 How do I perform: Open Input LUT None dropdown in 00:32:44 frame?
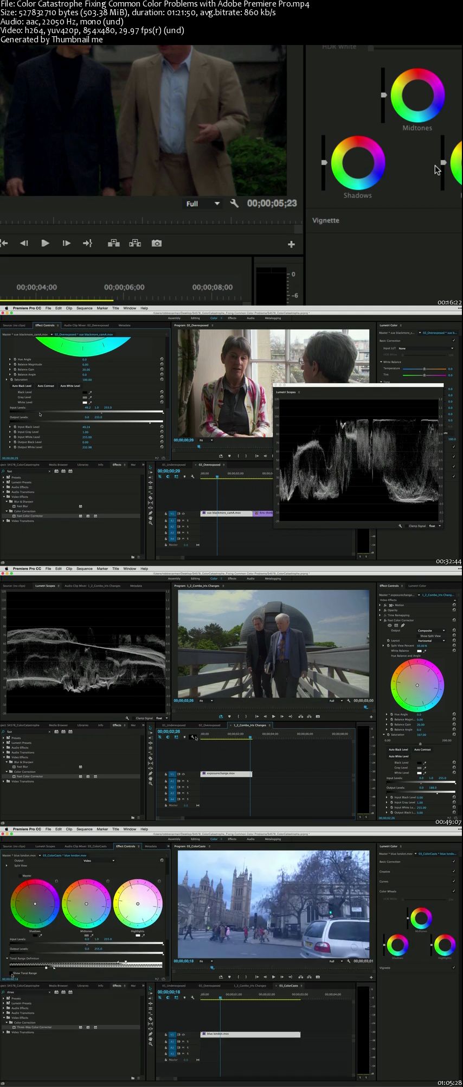(x=426, y=348)
